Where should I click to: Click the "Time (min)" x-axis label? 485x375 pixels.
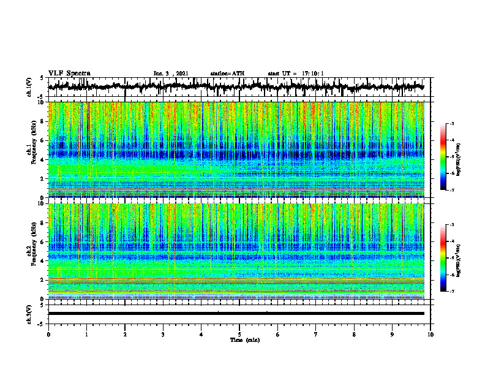(245, 340)
